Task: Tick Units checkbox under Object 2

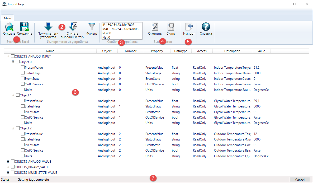Action: pyautogui.click(x=22, y=156)
